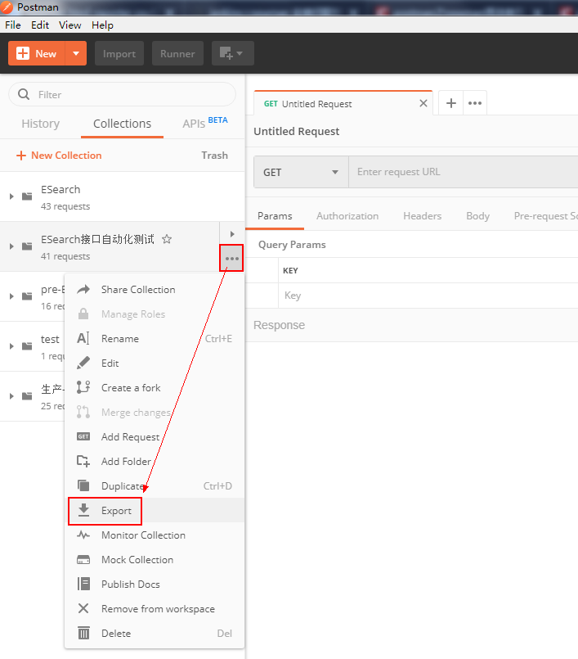Switch to the Collections tab
The image size is (578, 659).
point(122,124)
